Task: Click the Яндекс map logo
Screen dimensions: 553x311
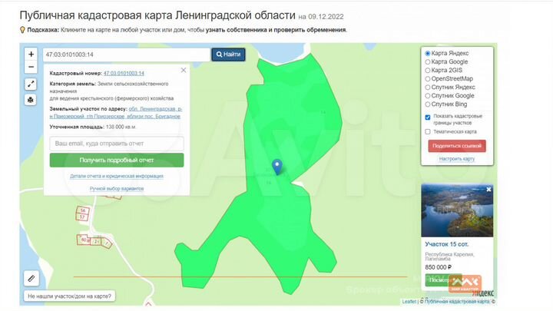Action: click(x=482, y=293)
